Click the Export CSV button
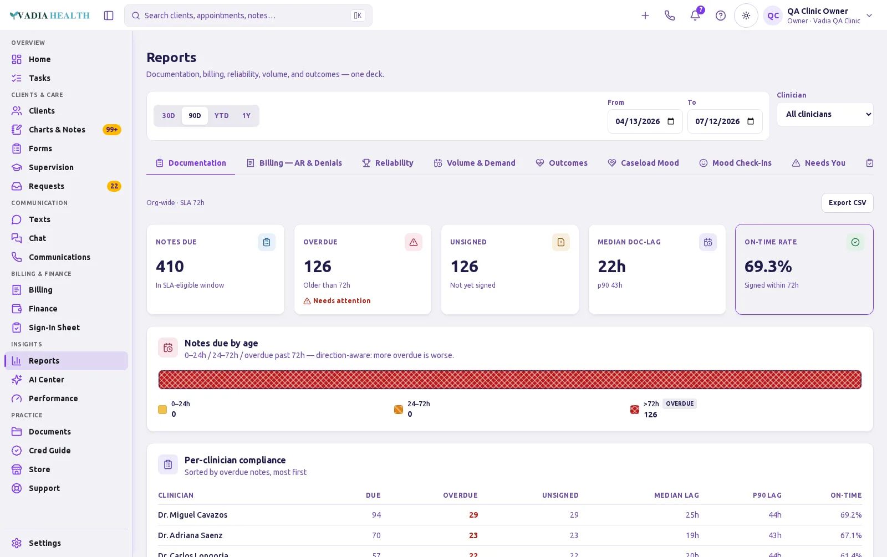Image resolution: width=887 pixels, height=557 pixels. [x=847, y=203]
